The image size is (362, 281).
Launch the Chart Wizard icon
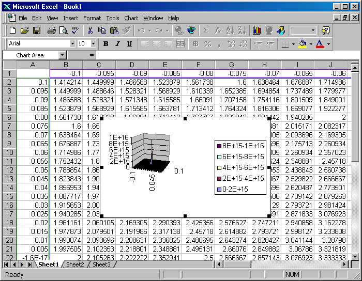(x=257, y=30)
